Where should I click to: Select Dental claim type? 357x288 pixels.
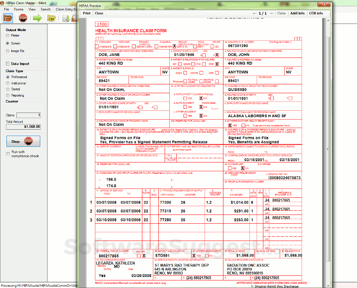8,89
